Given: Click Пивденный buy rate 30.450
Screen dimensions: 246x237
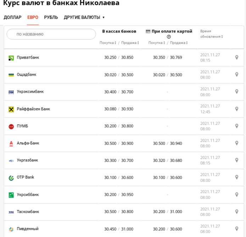Looking at the screenshot, I should tap(110, 229).
